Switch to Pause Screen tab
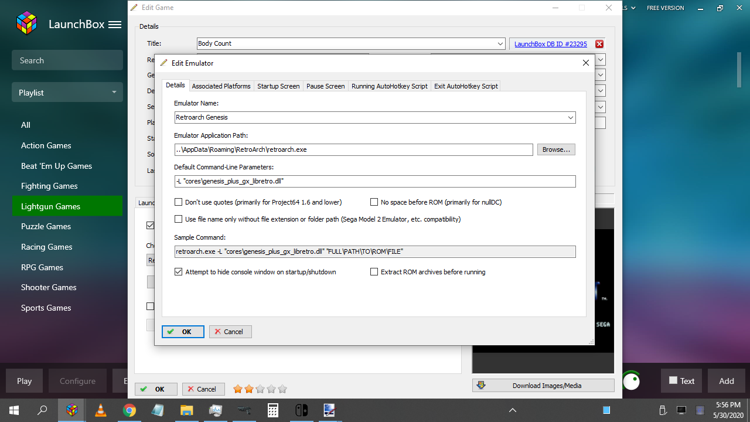Screen dimensions: 750x422 326,86
